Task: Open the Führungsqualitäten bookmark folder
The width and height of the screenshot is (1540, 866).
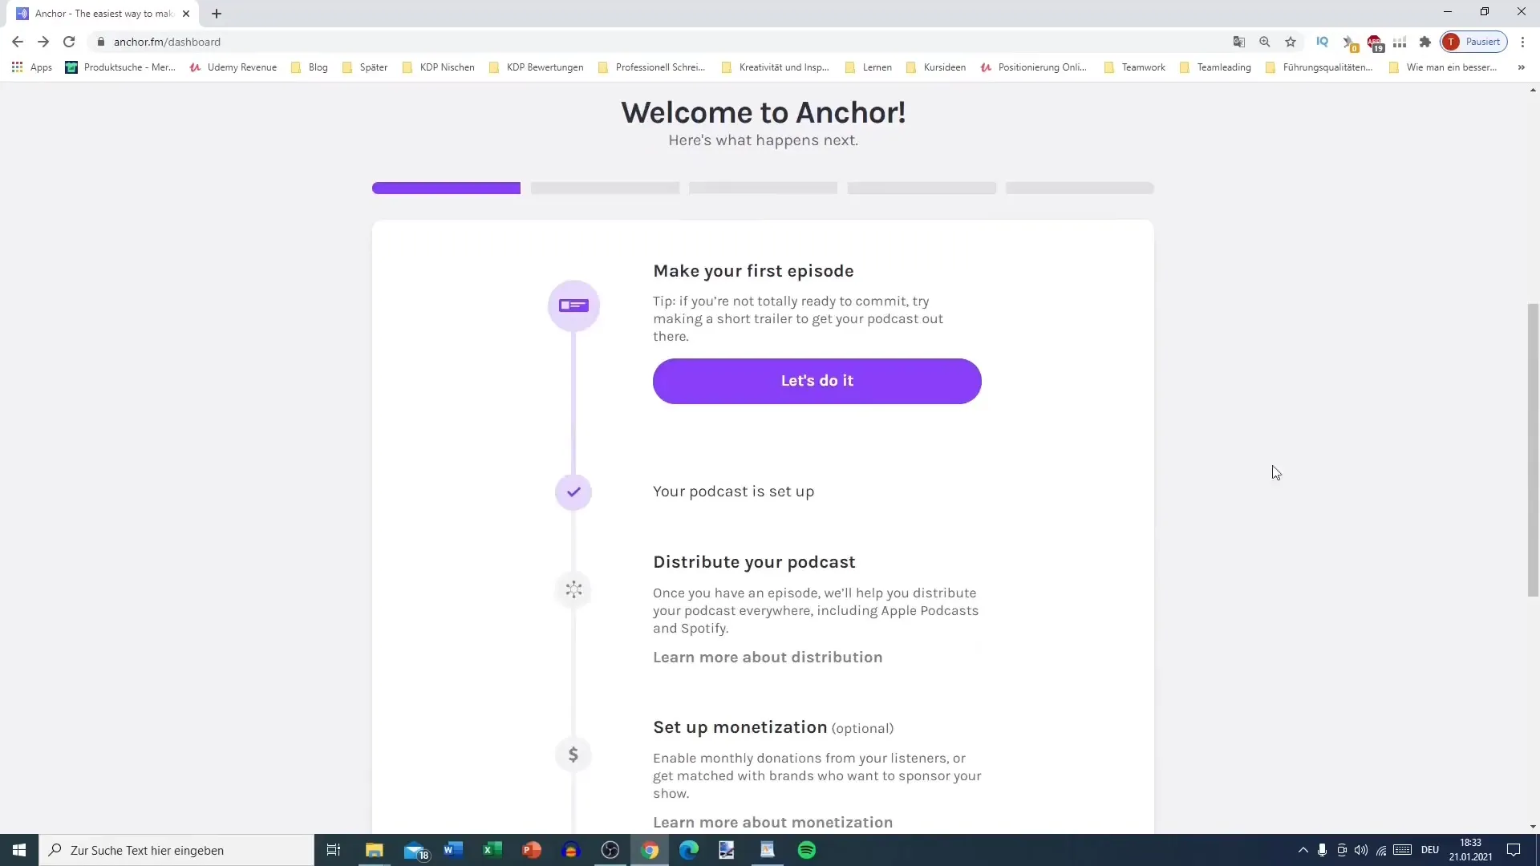Action: click(1319, 67)
